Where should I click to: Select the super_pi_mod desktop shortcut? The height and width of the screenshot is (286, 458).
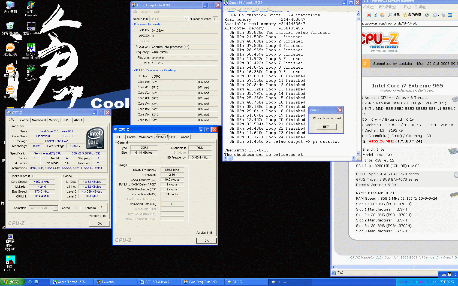(x=31, y=51)
